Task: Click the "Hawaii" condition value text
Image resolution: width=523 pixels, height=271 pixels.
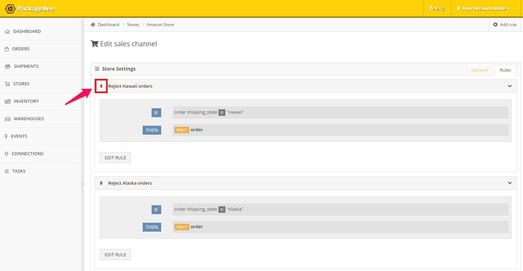Action: [x=235, y=112]
